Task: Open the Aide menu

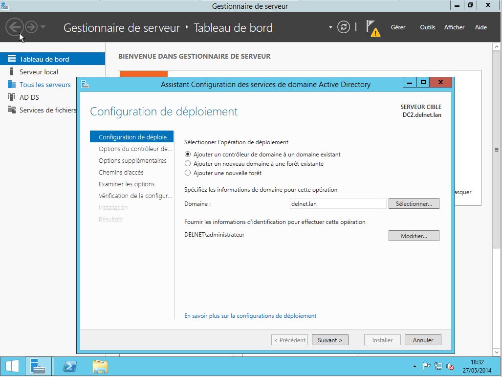Action: tap(480, 27)
